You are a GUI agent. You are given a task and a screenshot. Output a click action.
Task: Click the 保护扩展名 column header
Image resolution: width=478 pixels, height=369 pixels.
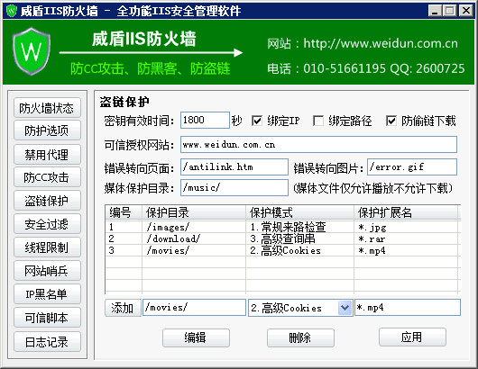tap(406, 212)
